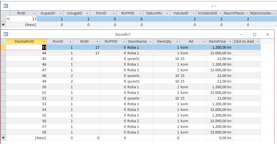This screenshot has height=144, width=277.
Task: Click (New) cell in StavkeRnT table
Action: [x=26, y=138]
